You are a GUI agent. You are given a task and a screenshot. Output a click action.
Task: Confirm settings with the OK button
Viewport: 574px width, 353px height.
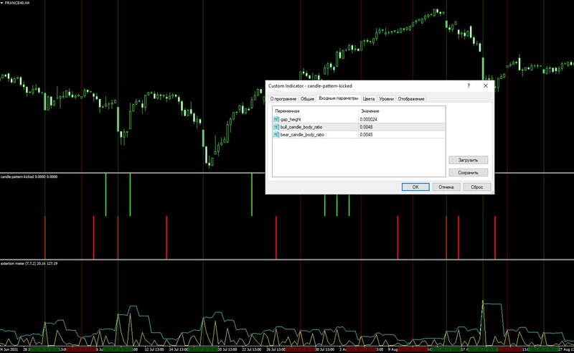pos(415,187)
